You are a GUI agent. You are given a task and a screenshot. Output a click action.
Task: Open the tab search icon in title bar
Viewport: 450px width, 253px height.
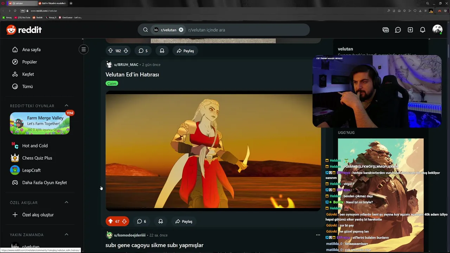(427, 3)
